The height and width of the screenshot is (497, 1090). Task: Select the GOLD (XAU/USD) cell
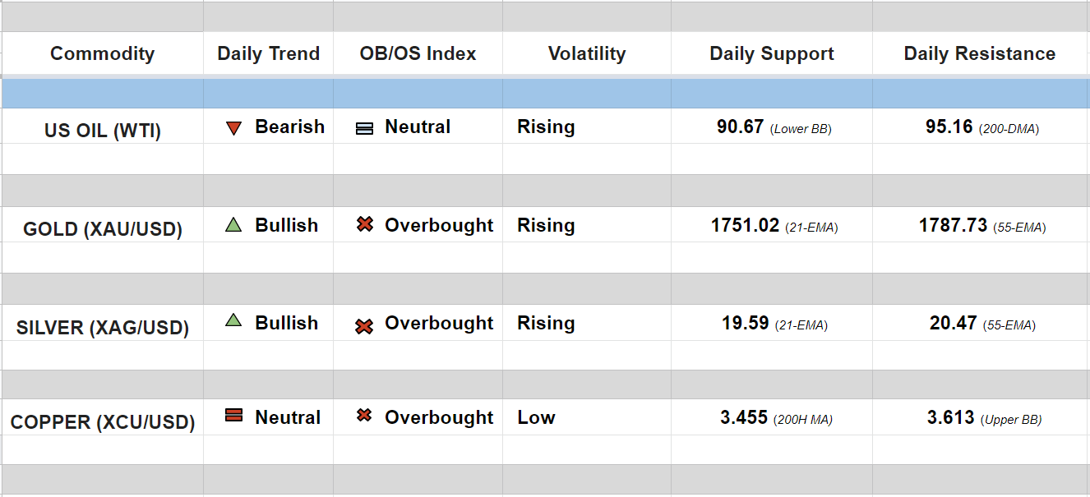[x=102, y=229]
